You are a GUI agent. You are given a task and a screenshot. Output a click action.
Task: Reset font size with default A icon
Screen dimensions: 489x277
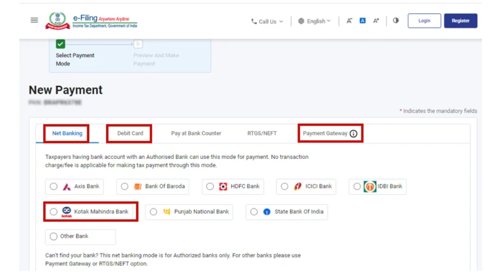[363, 21]
